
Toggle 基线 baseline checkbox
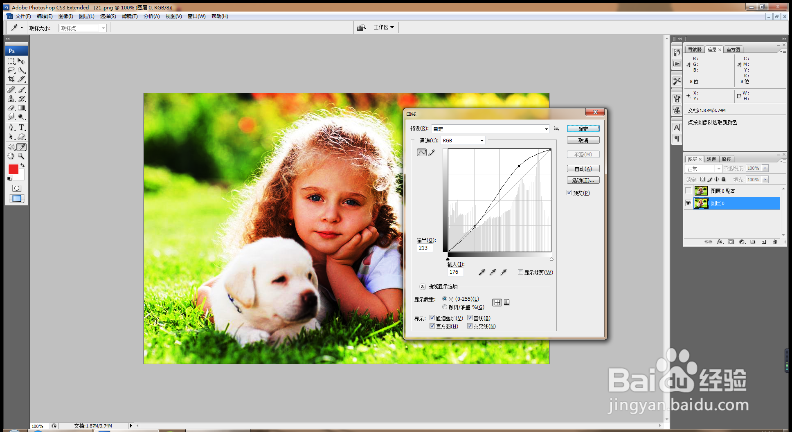tap(470, 318)
